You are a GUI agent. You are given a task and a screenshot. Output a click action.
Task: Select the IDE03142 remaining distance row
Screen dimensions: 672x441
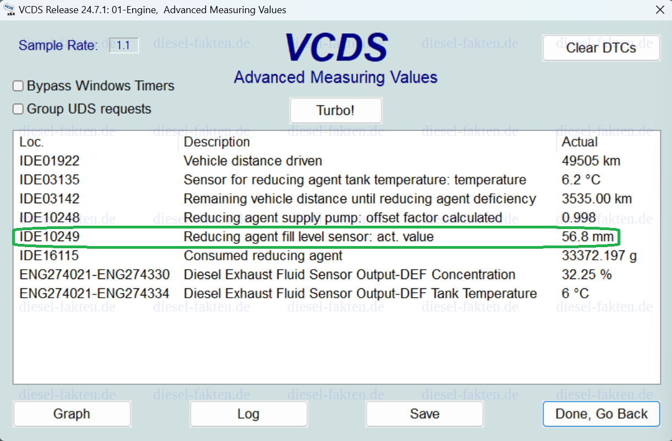[x=336, y=199]
